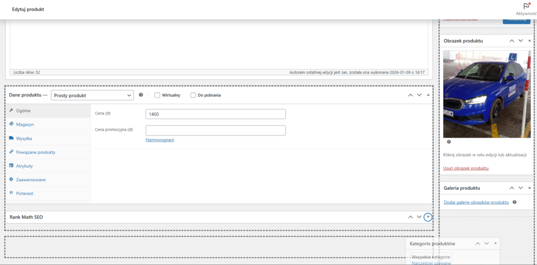Screen dimensions: 537x265
Task: Move Galeria produktu panel down
Action: point(520,188)
